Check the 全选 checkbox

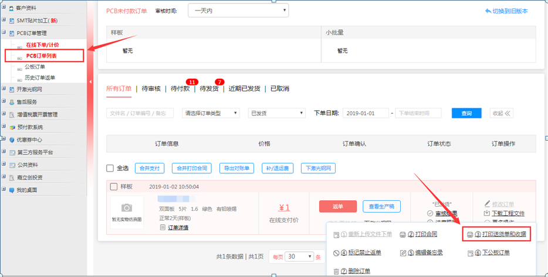coord(110,168)
